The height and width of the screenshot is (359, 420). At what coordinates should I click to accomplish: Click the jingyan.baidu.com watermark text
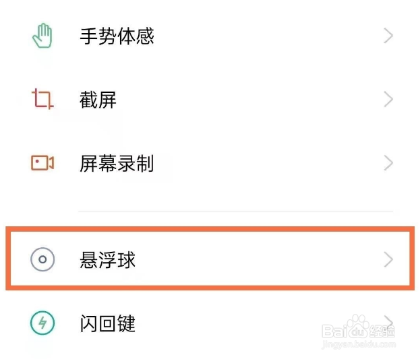coord(359,344)
